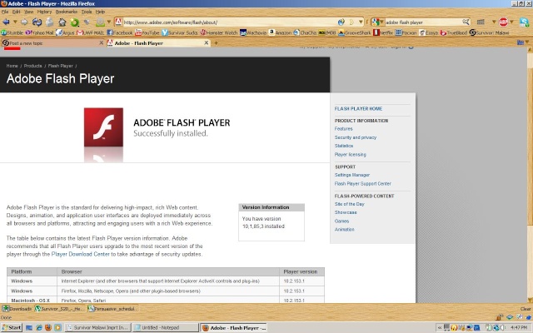Viewport: 533px width, 333px height.
Task: Switch to Survivor Malawi taskbar window
Action: (x=97, y=328)
